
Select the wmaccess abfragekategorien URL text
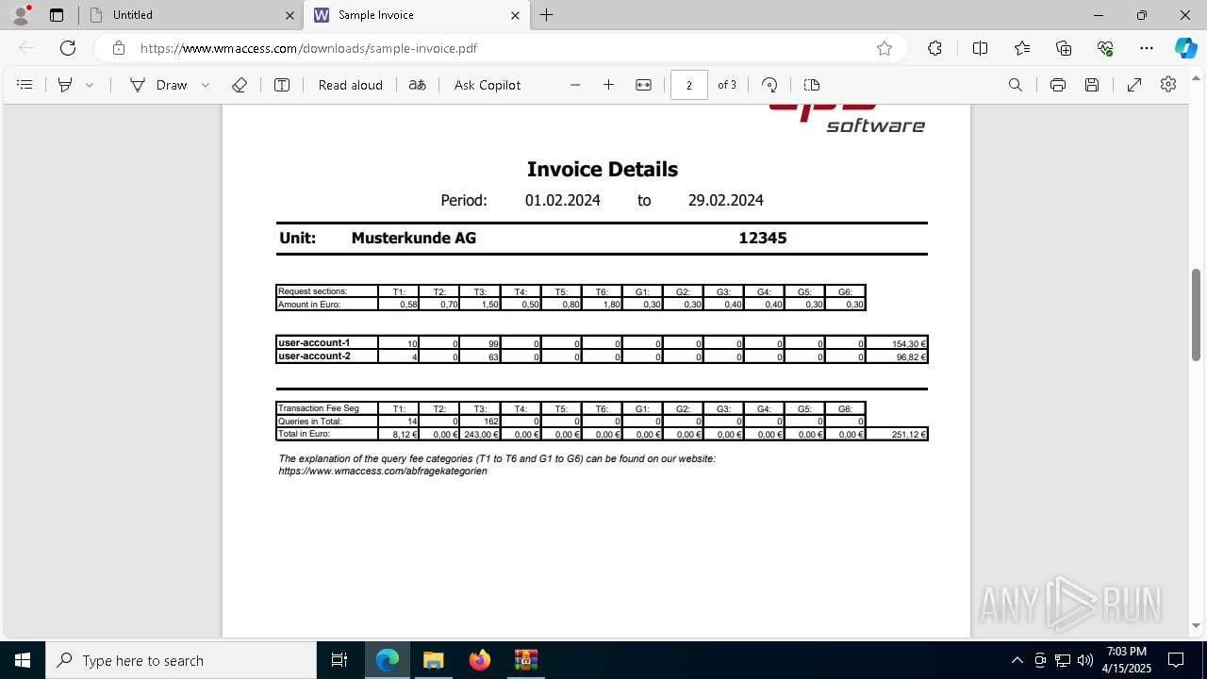click(x=383, y=471)
